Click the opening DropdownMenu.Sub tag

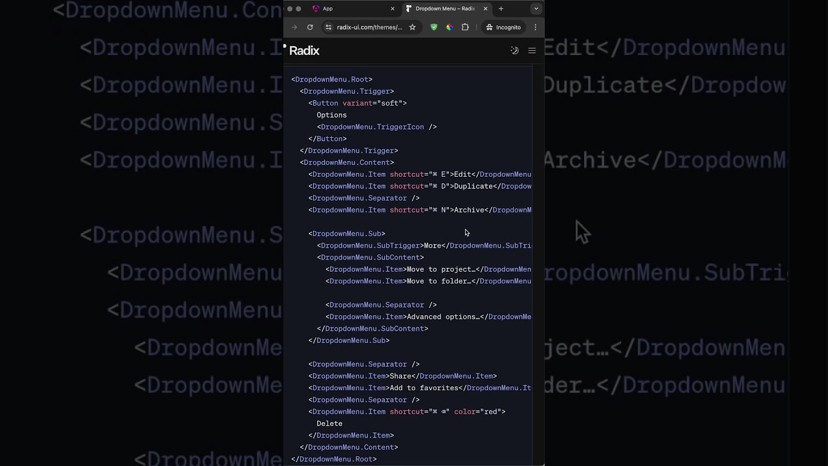[x=347, y=234]
